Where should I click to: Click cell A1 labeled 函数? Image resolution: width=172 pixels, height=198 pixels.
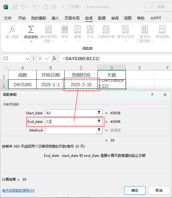23,75
